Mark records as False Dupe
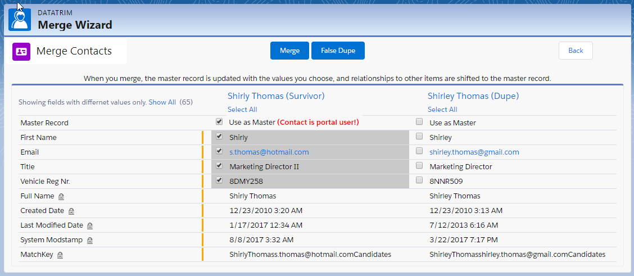 point(338,51)
